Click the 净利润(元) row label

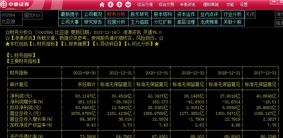(x=21, y=96)
